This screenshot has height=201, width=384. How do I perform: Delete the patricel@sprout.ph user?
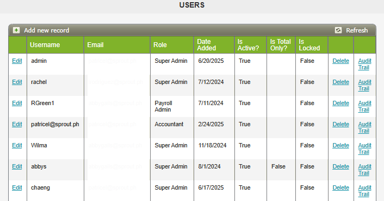pos(340,124)
